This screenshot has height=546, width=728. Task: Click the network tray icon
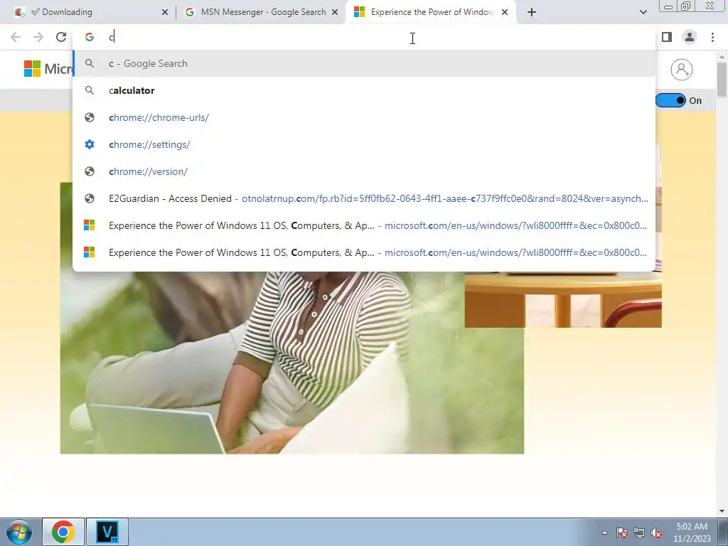[639, 532]
